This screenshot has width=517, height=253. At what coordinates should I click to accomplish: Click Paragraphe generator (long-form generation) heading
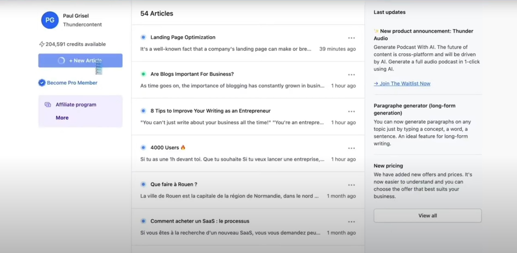(x=415, y=109)
